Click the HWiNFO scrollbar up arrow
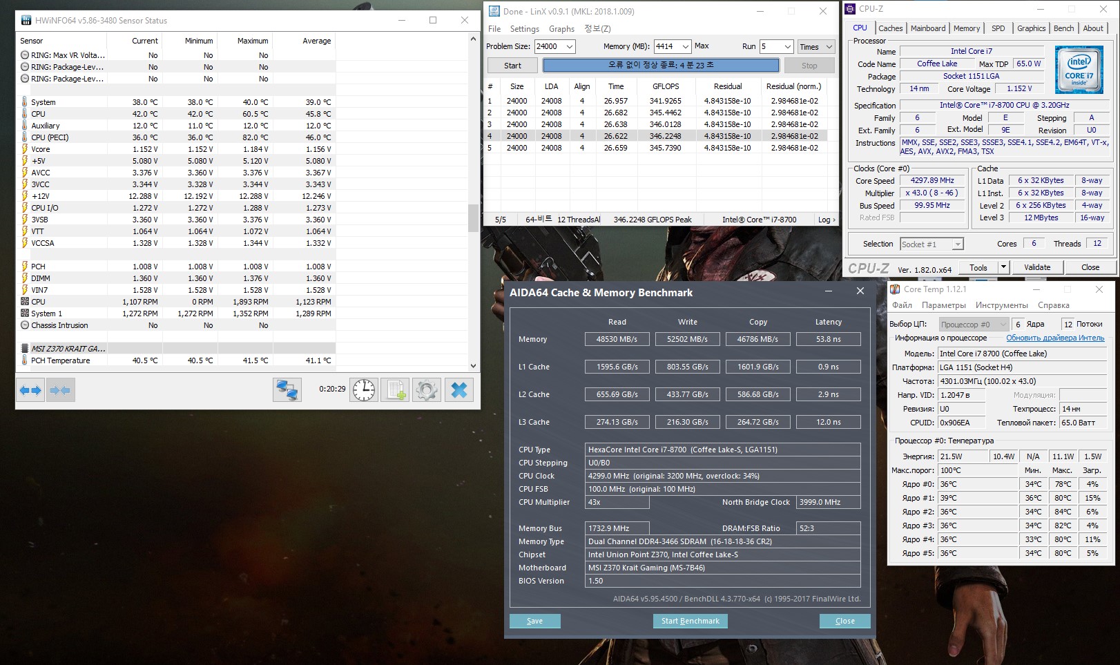This screenshot has height=665, width=1120. click(473, 39)
